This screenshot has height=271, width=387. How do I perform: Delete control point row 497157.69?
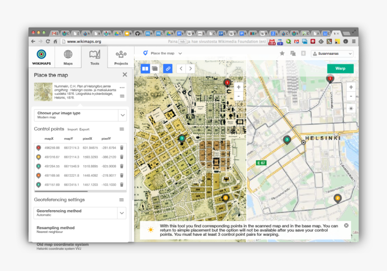pos(121,185)
